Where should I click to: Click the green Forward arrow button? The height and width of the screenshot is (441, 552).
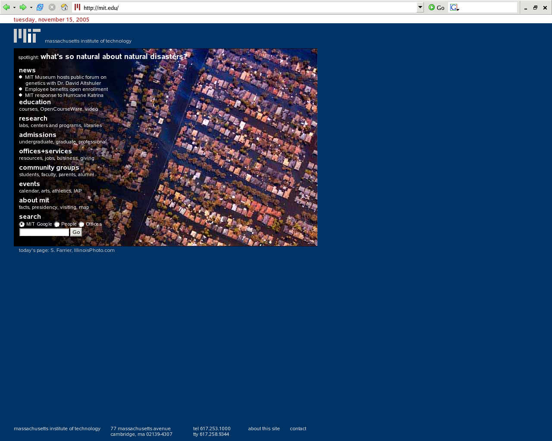(x=23, y=7)
